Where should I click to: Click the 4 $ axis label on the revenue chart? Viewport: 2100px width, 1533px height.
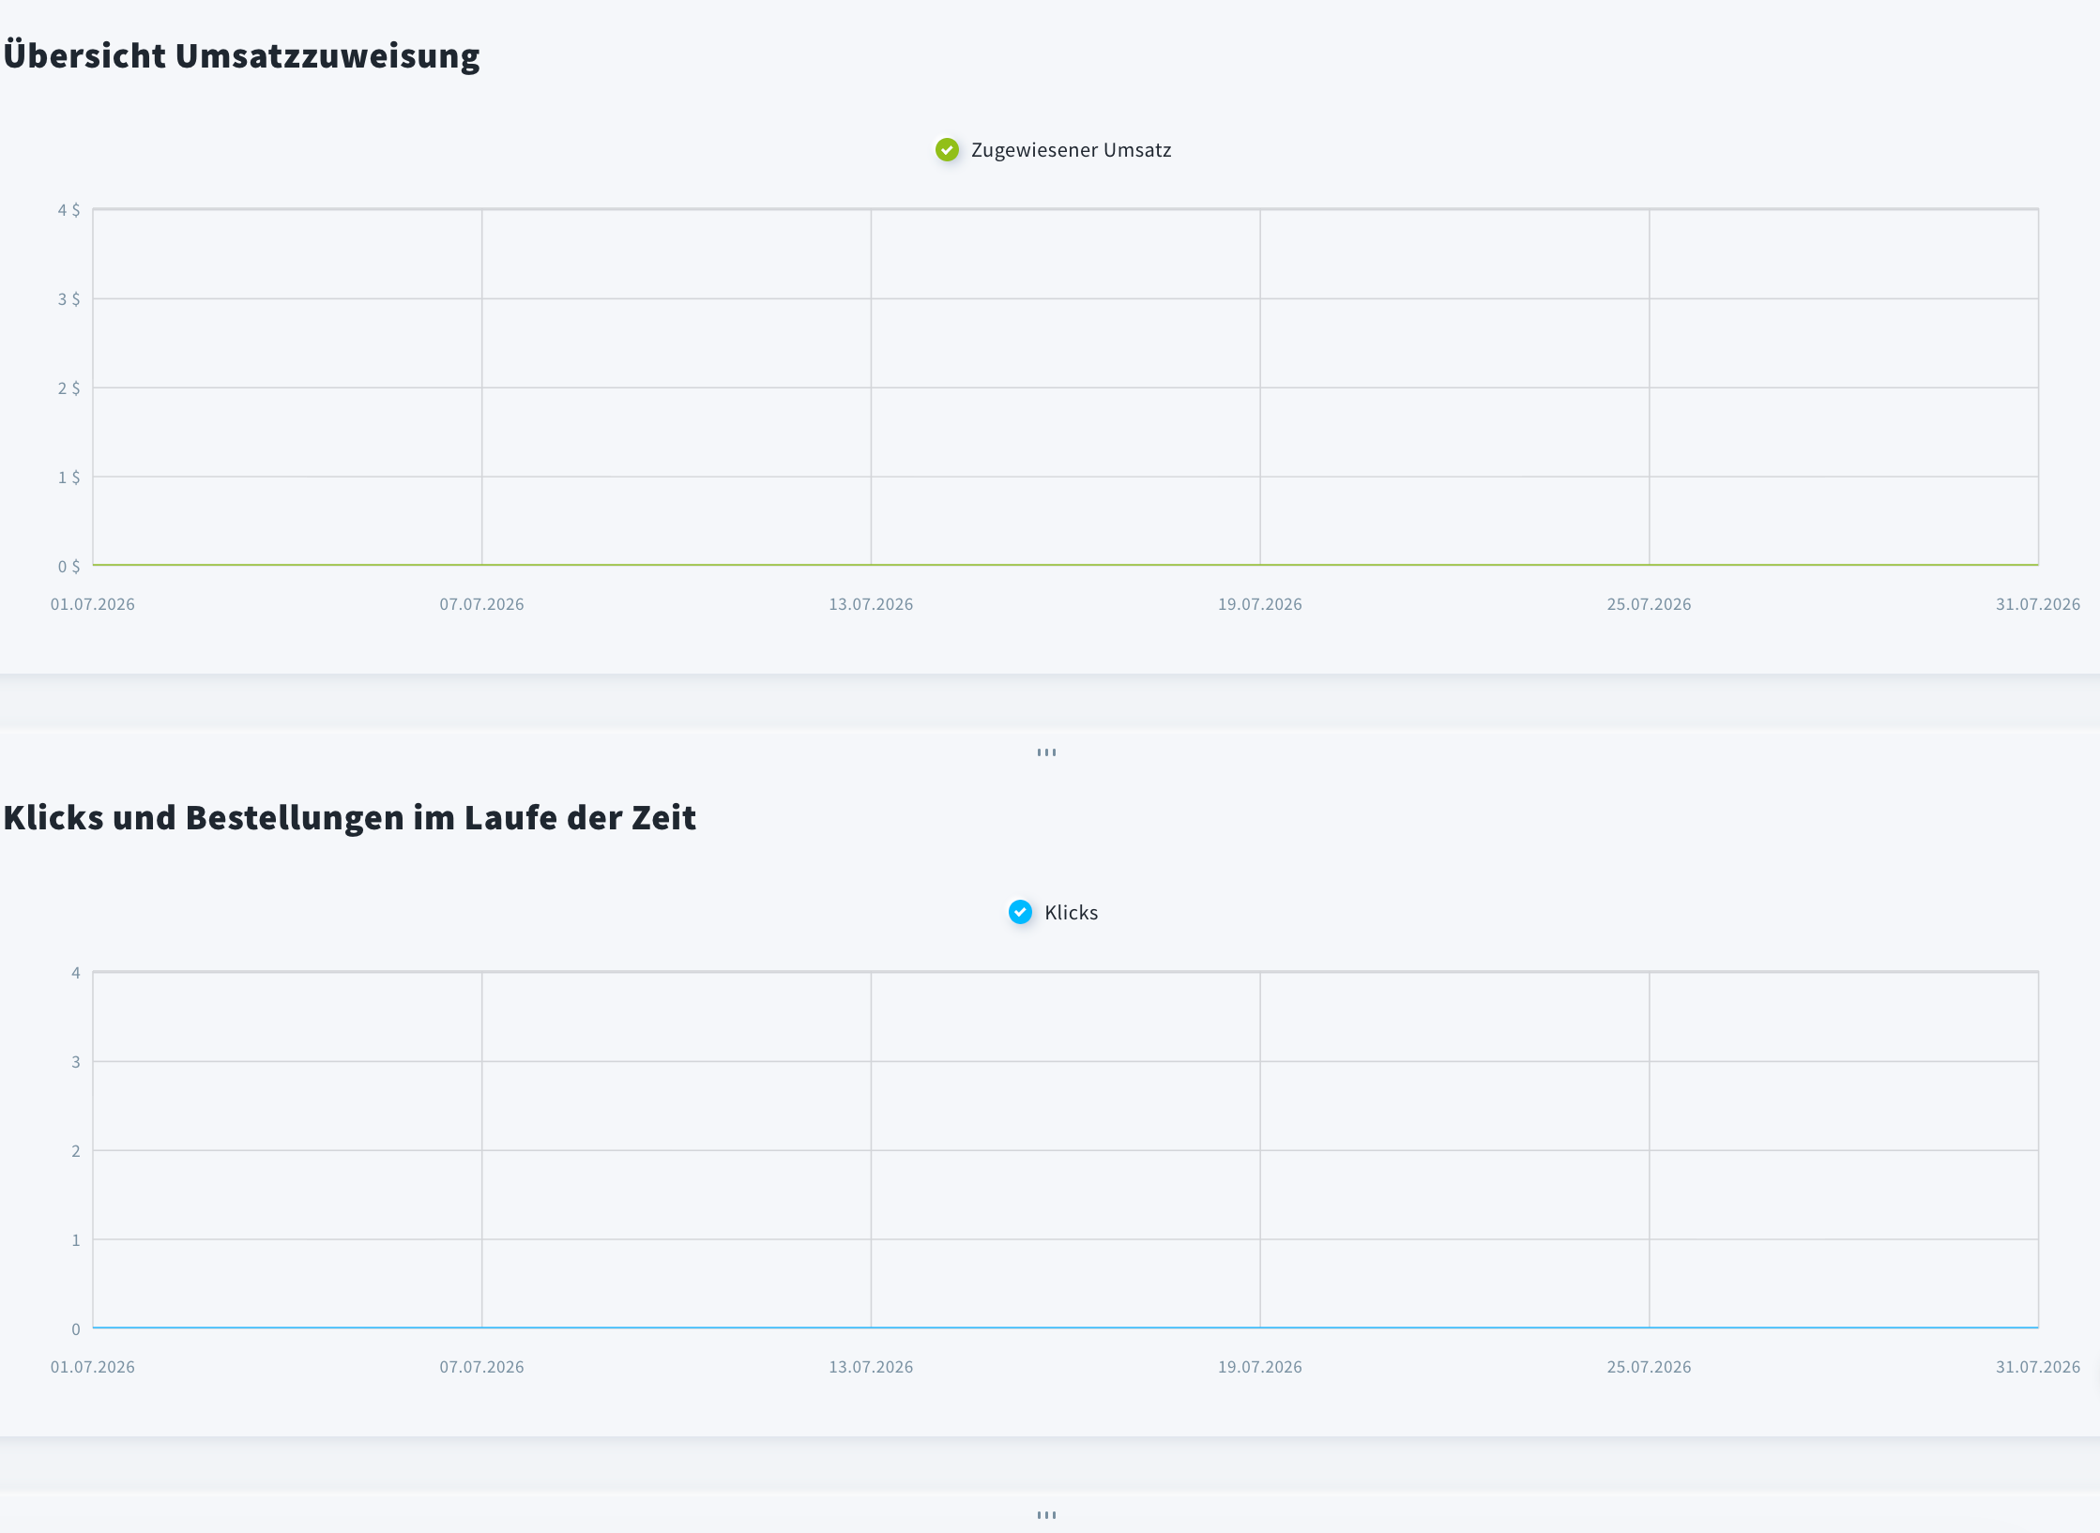[x=68, y=210]
